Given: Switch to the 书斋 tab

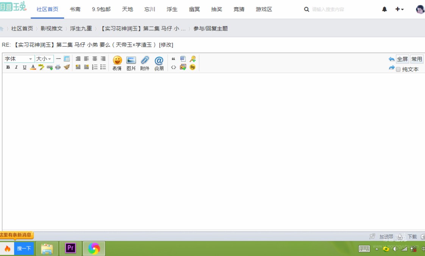Looking at the screenshot, I should coord(75,9).
